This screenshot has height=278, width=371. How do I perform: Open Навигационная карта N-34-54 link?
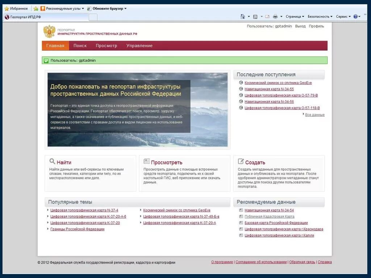(x=269, y=210)
